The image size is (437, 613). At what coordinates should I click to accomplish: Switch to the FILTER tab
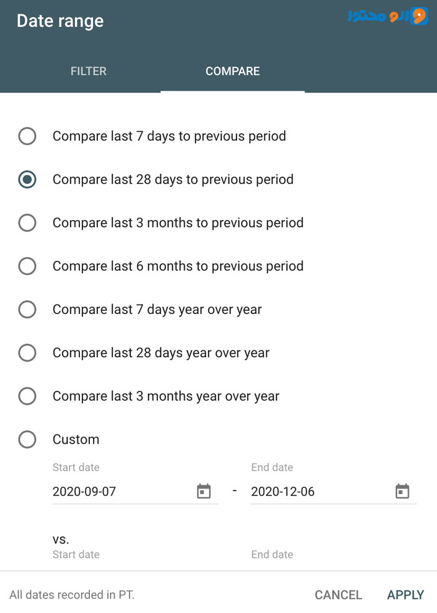click(89, 71)
